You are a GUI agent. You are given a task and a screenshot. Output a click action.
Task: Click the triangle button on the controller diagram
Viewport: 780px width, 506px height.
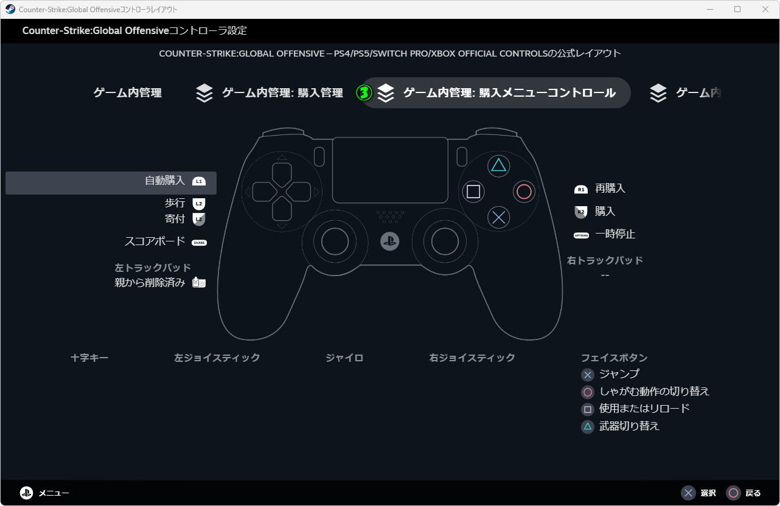tap(498, 165)
